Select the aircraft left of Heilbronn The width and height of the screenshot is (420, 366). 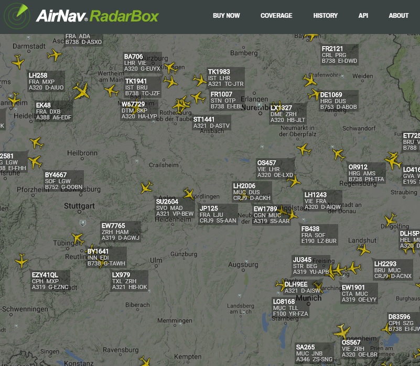point(36,142)
